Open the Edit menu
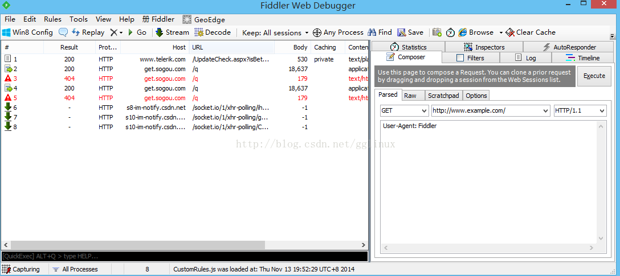Screen dimensions: 620x276 tap(30, 19)
